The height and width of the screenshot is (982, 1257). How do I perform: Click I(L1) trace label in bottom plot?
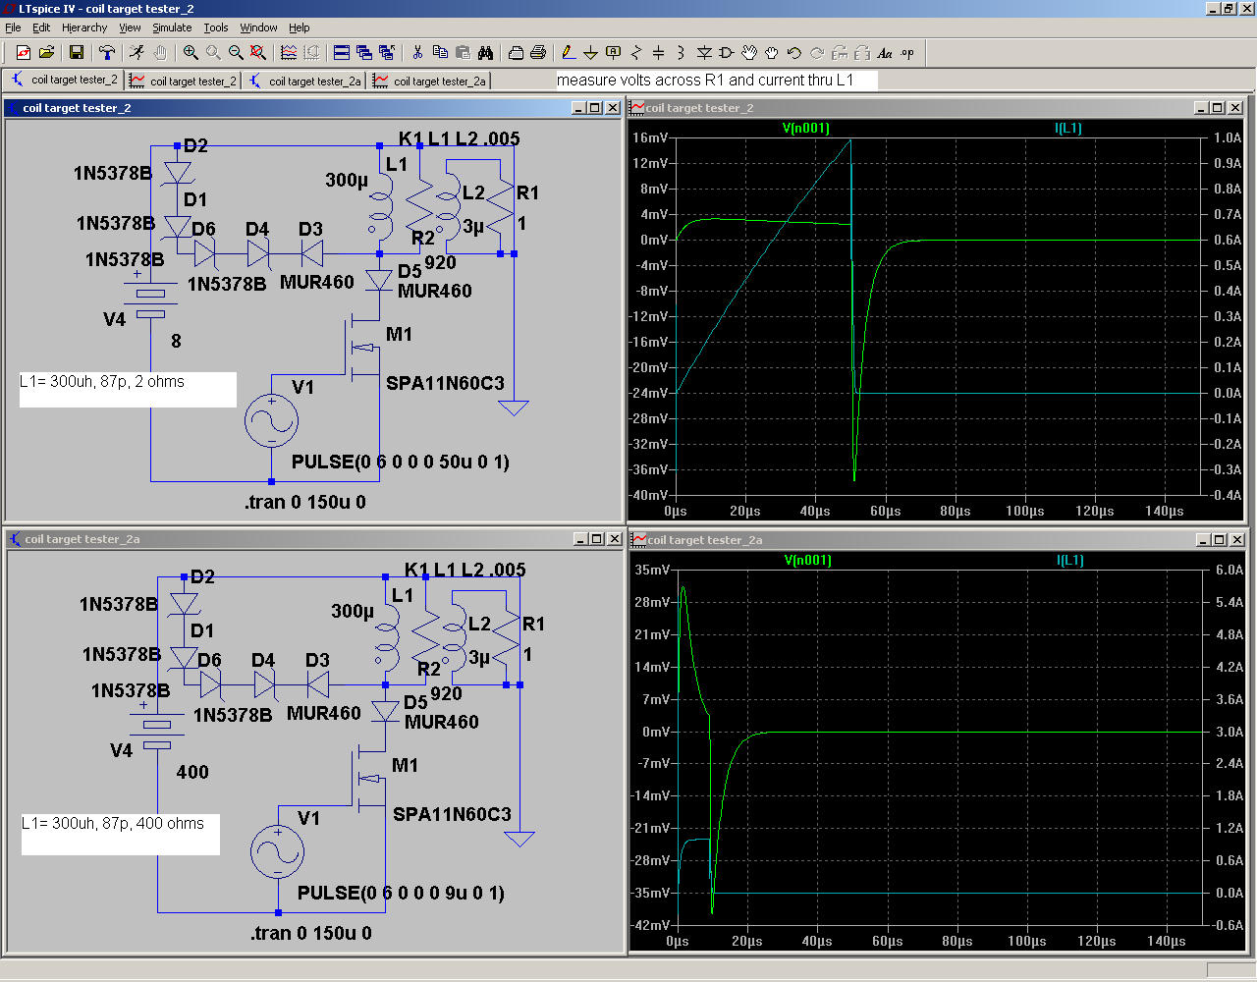1069,560
